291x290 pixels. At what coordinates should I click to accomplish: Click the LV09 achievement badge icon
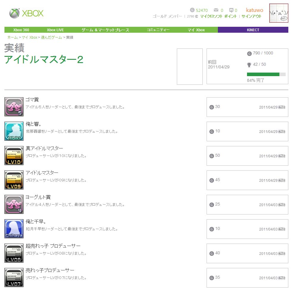tap(14, 180)
